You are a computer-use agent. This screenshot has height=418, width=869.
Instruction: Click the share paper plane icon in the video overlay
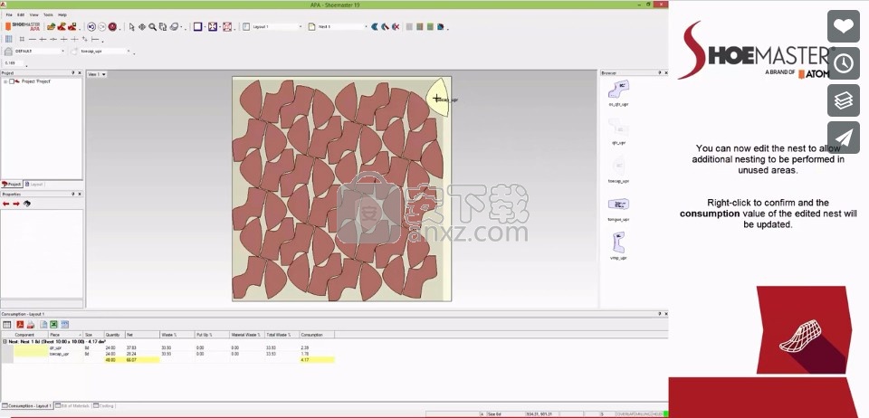click(844, 138)
